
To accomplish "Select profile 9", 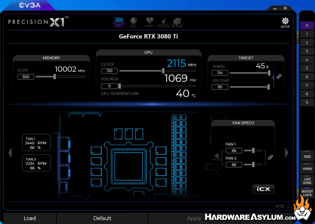I will click(x=307, y=103).
